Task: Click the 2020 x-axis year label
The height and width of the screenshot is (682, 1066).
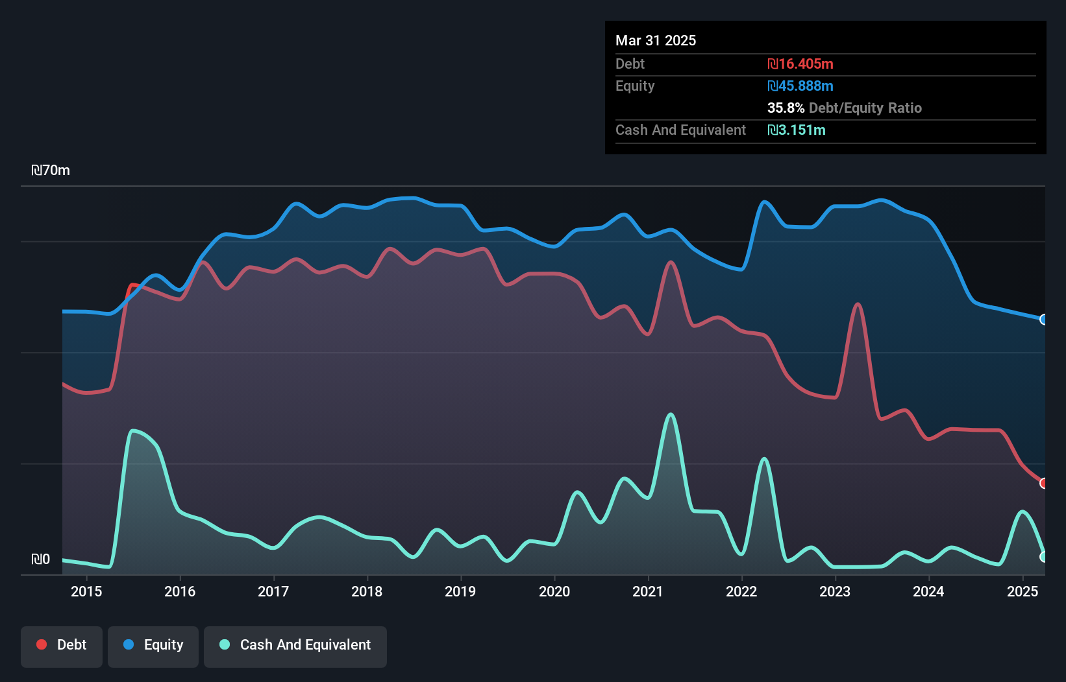Action: click(554, 591)
